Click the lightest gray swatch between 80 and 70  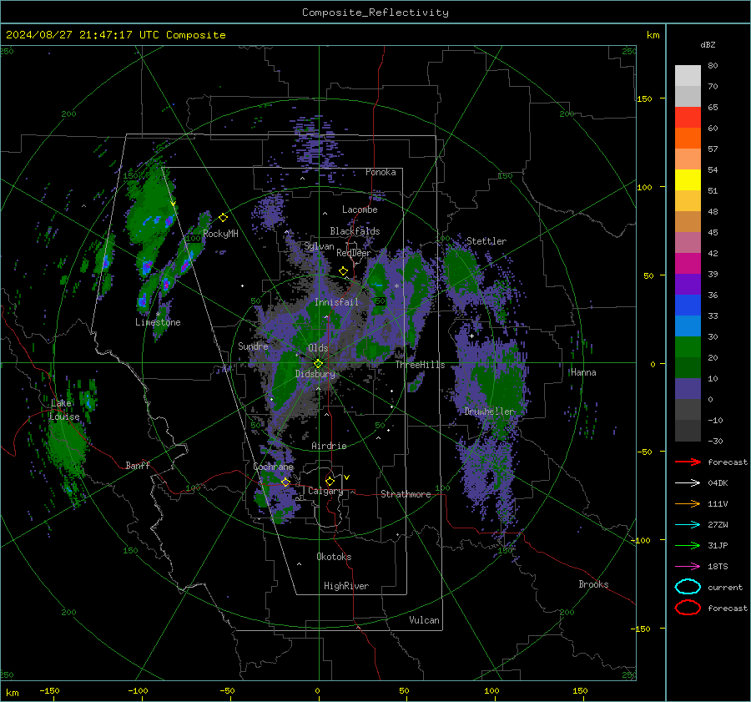688,76
